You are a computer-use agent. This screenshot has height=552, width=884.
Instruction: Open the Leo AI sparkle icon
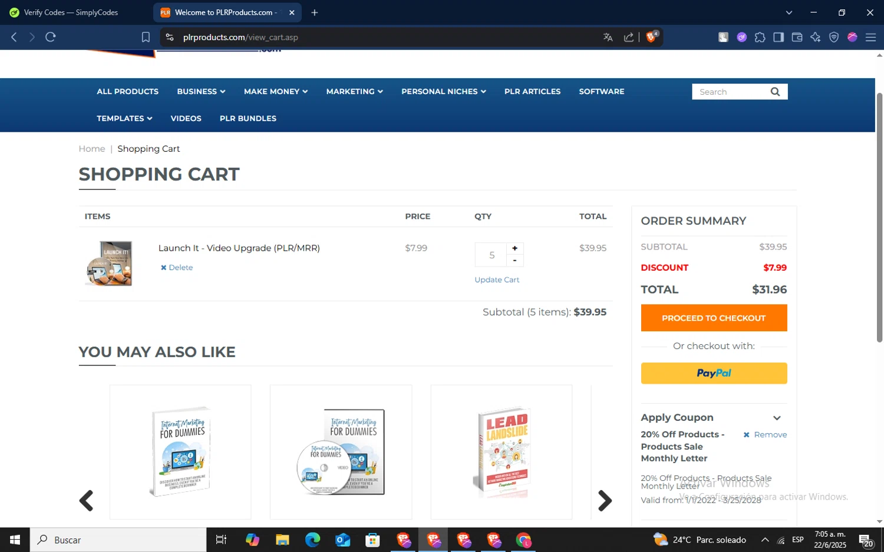point(816,37)
